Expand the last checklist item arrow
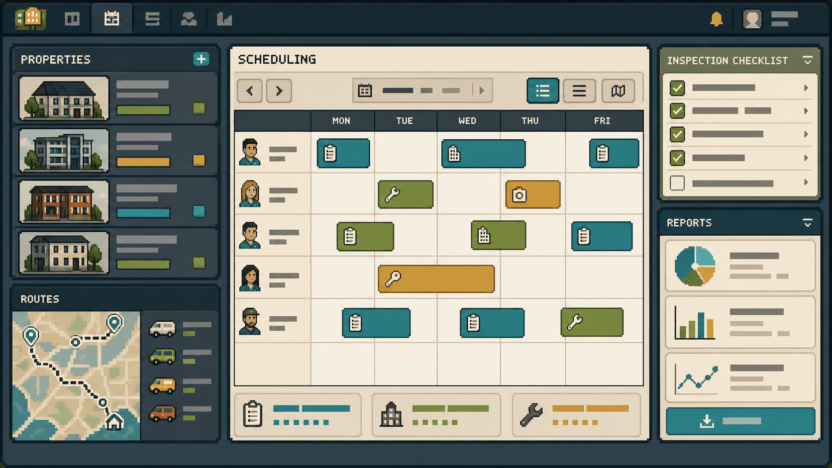 coord(806,183)
